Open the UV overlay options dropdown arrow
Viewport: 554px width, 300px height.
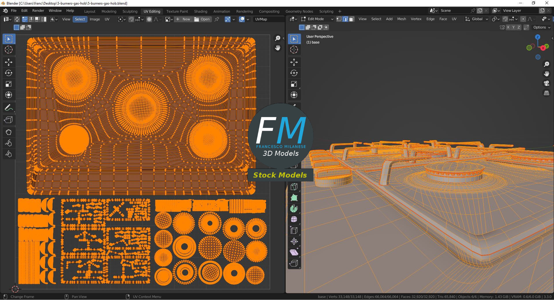tap(248, 19)
